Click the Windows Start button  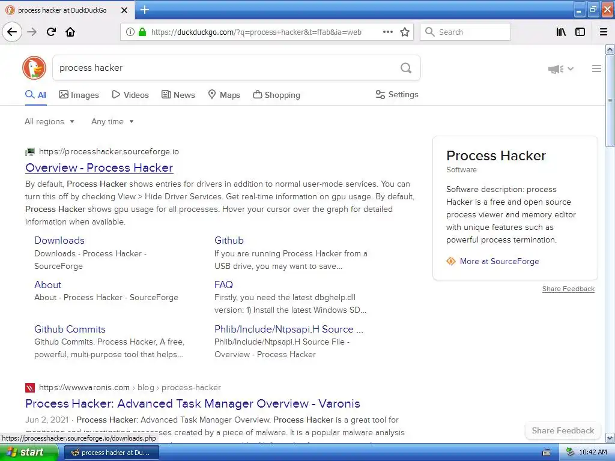pos(29,452)
